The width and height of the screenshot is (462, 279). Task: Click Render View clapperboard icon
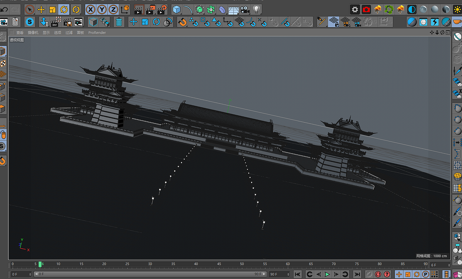(139, 9)
